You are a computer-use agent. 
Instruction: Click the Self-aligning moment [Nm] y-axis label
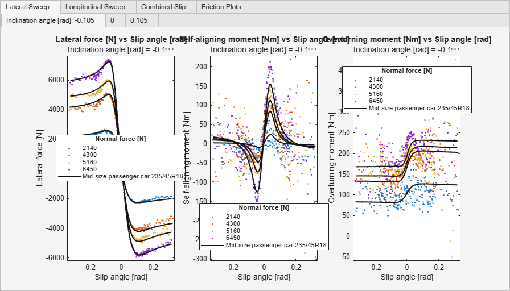186,158
